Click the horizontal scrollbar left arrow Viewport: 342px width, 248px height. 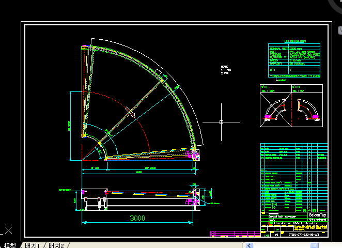pyautogui.click(x=250, y=245)
